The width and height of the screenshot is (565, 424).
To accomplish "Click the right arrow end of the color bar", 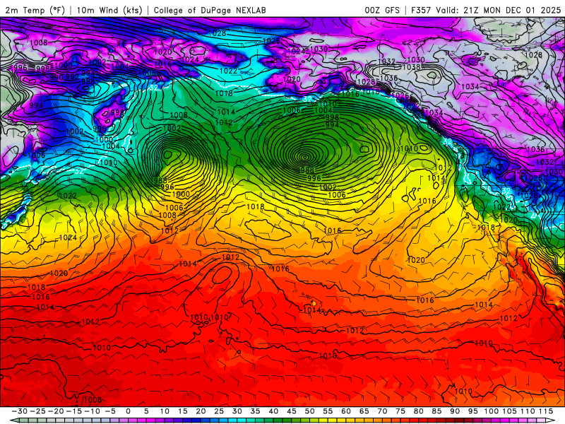I will (x=551, y=420).
